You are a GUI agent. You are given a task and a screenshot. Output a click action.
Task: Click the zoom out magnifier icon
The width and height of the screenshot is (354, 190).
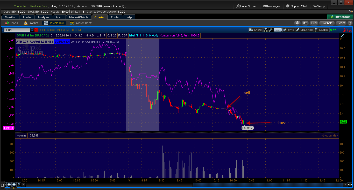14,185
